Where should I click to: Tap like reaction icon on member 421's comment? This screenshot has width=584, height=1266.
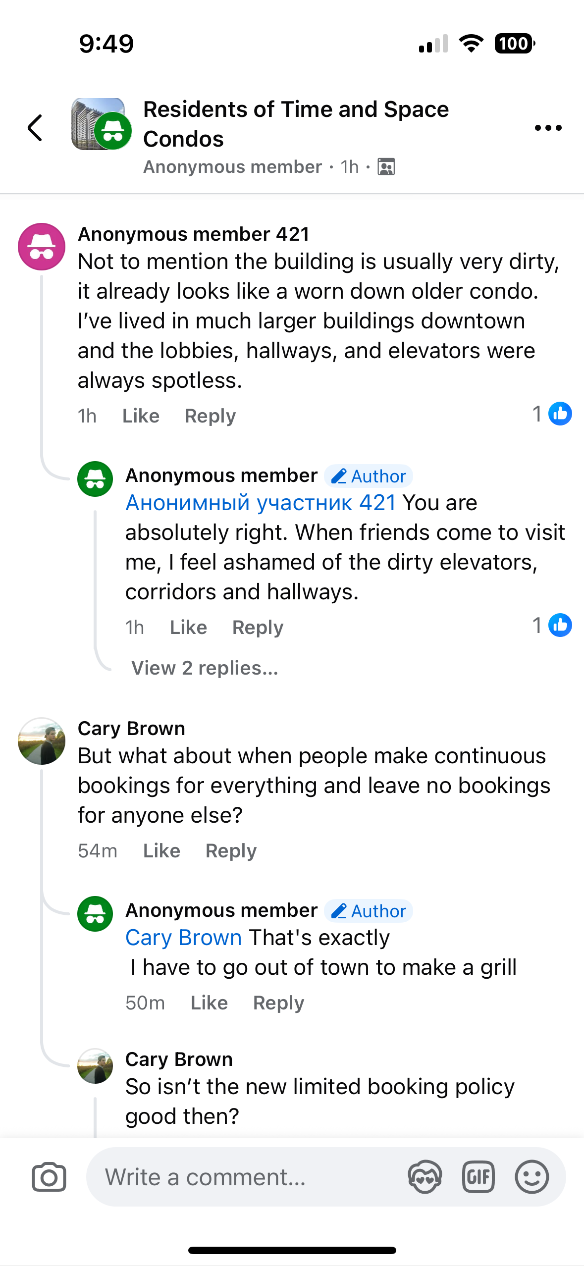click(560, 414)
